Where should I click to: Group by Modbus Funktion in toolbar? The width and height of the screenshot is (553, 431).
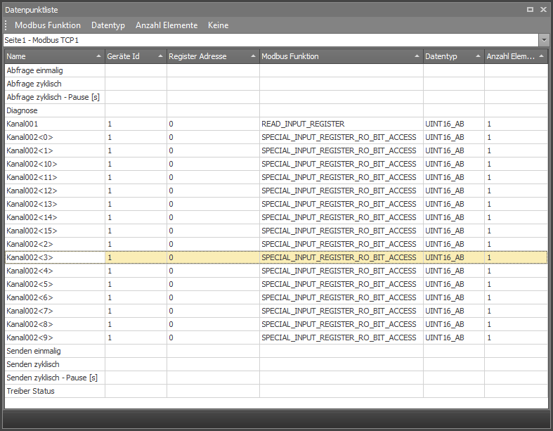coord(48,25)
